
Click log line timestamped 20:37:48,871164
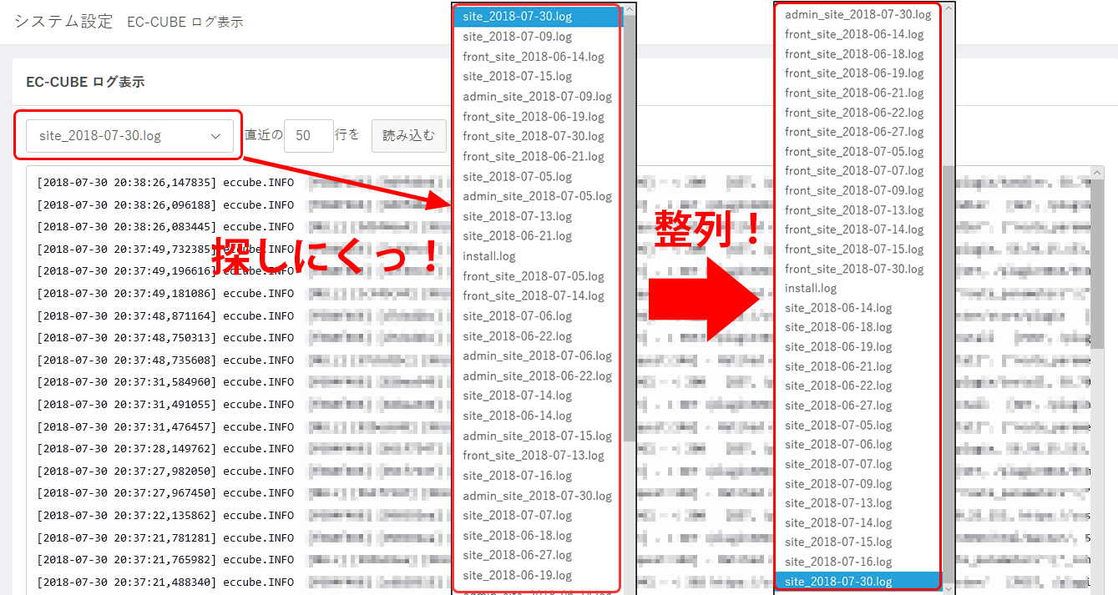[x=165, y=315]
